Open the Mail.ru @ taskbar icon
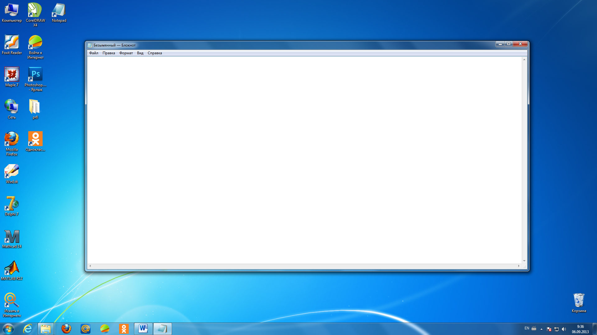Screen dimensions: 597x335 (x=86, y=329)
